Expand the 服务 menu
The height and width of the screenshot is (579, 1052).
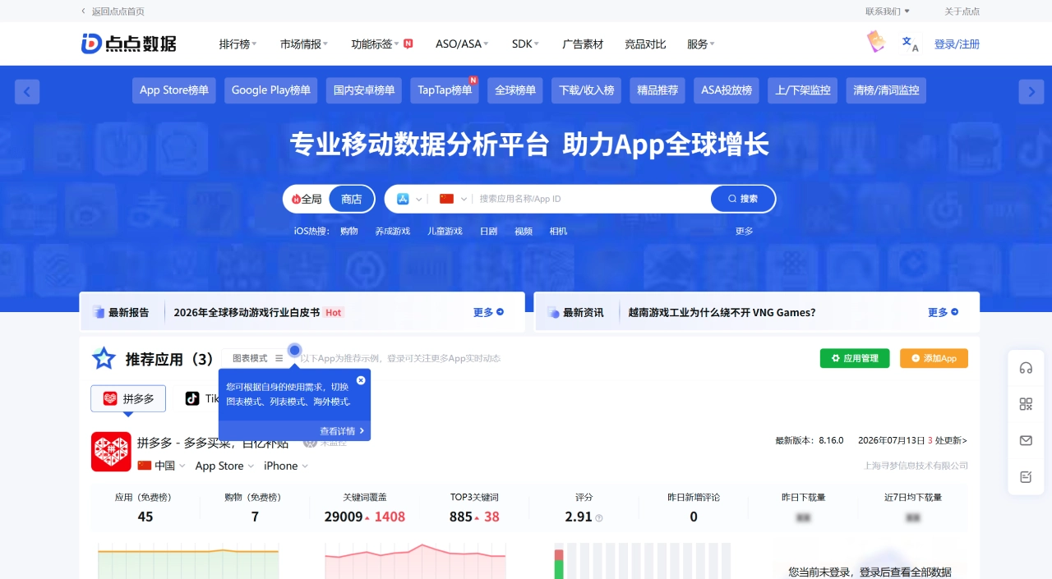tap(701, 44)
